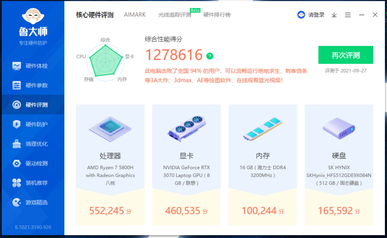Select 硬件评测 sidebar entry
This screenshot has width=387, height=238.
[33, 105]
